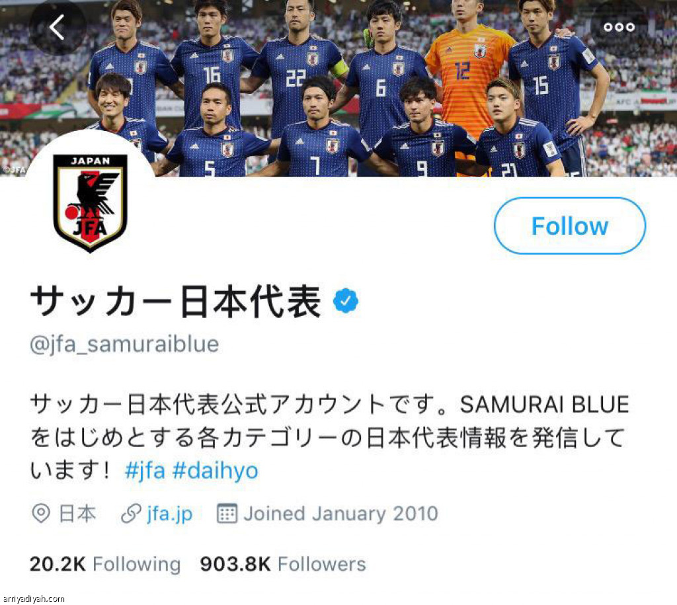The height and width of the screenshot is (605, 677).
Task: Click the arriyadiyah.com watermark
Action: (34, 598)
